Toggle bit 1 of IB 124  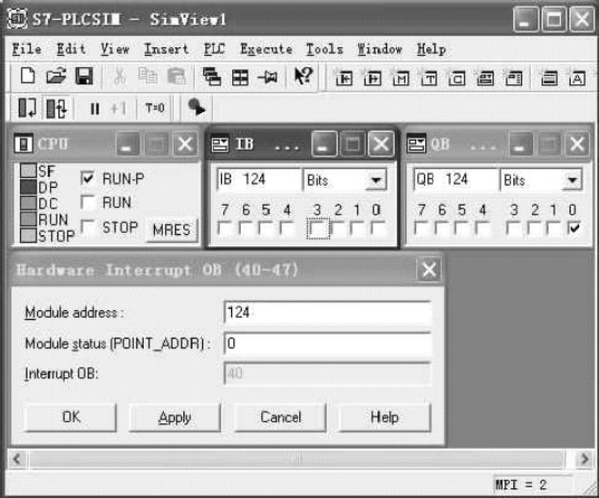pyautogui.click(x=357, y=229)
